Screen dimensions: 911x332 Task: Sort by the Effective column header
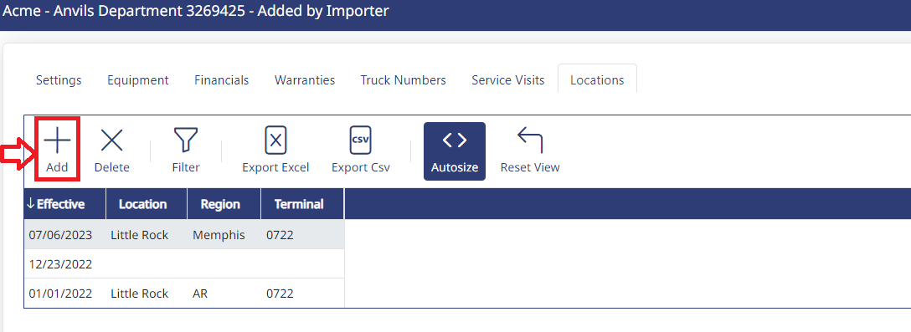click(x=65, y=204)
